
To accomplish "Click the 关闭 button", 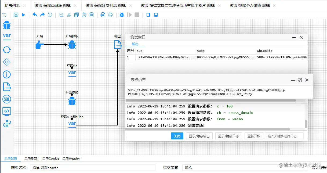I will coord(177,136).
